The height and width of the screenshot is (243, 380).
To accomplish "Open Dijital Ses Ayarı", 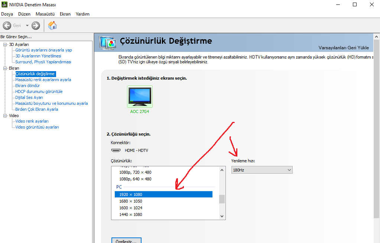I will click(29, 97).
